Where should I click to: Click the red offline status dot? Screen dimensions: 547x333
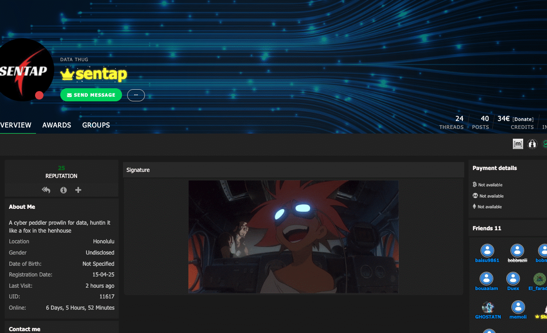click(39, 95)
